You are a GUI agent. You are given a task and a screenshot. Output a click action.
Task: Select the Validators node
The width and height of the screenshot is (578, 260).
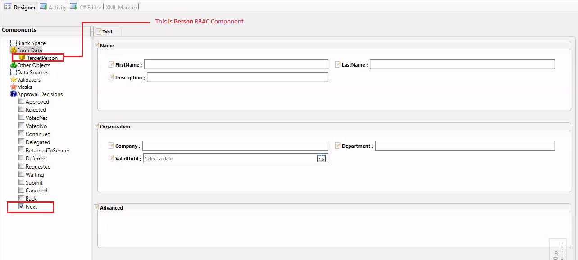pos(29,80)
